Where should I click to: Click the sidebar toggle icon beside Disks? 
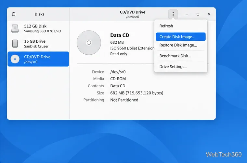coord(14,14)
